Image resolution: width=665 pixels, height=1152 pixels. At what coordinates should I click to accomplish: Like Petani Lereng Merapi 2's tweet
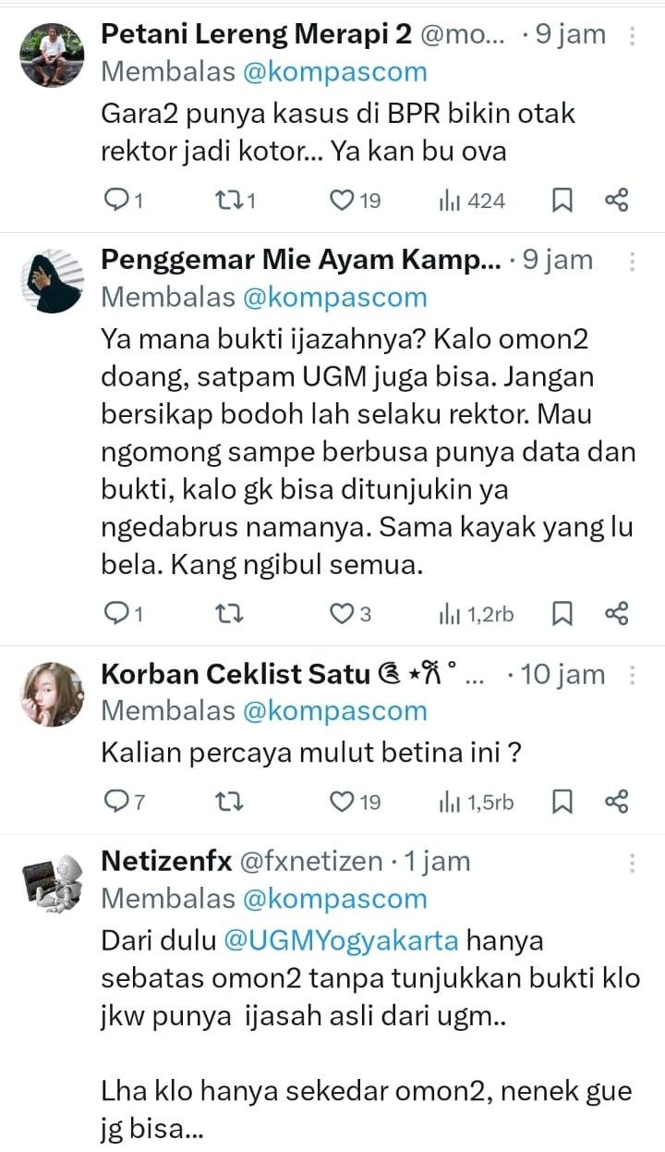coord(343,200)
